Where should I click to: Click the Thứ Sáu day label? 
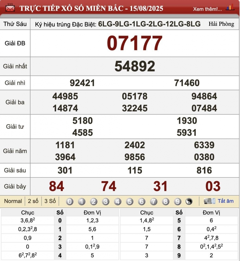click(15, 24)
